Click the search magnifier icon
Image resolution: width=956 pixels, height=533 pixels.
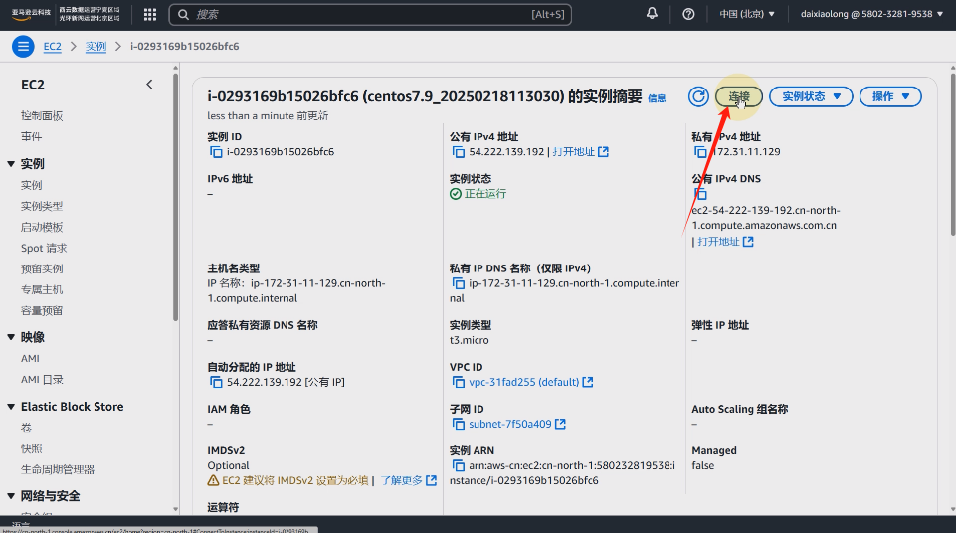183,14
